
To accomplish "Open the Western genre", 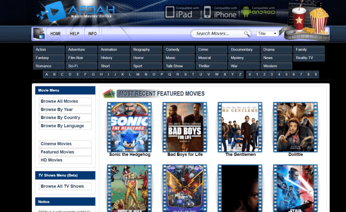I will point(276,66).
